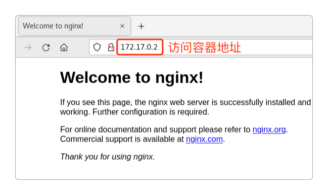Image resolution: width=328 pixels, height=195 pixels.
Task: Close the Welcome to nginx! tab
Action: tap(122, 26)
